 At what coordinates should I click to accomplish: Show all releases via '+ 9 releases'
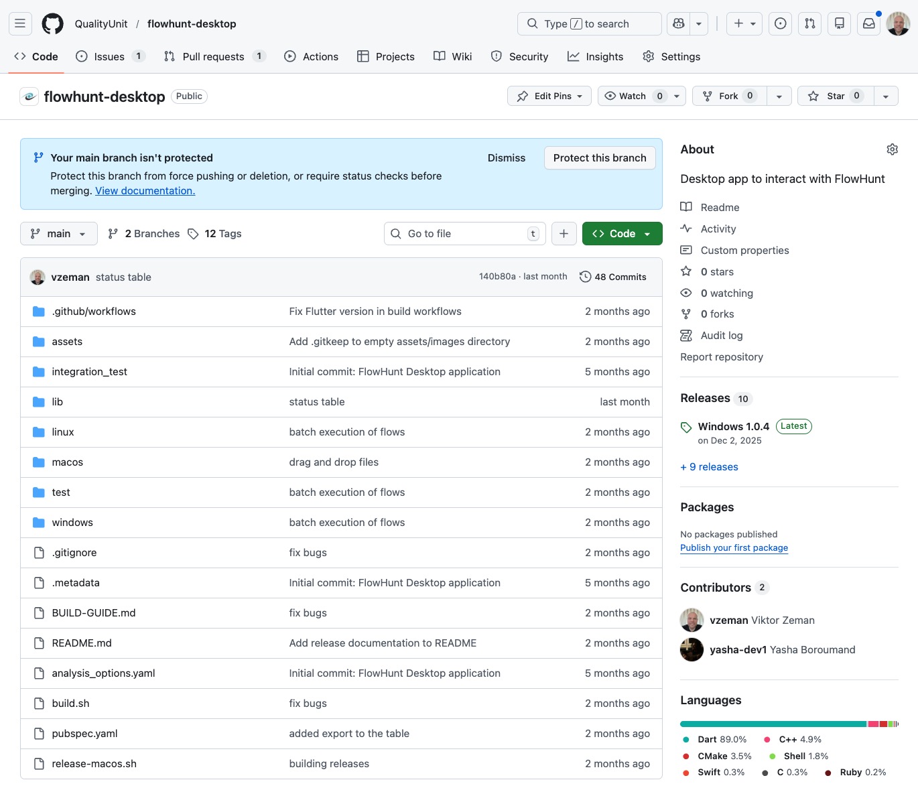(708, 466)
